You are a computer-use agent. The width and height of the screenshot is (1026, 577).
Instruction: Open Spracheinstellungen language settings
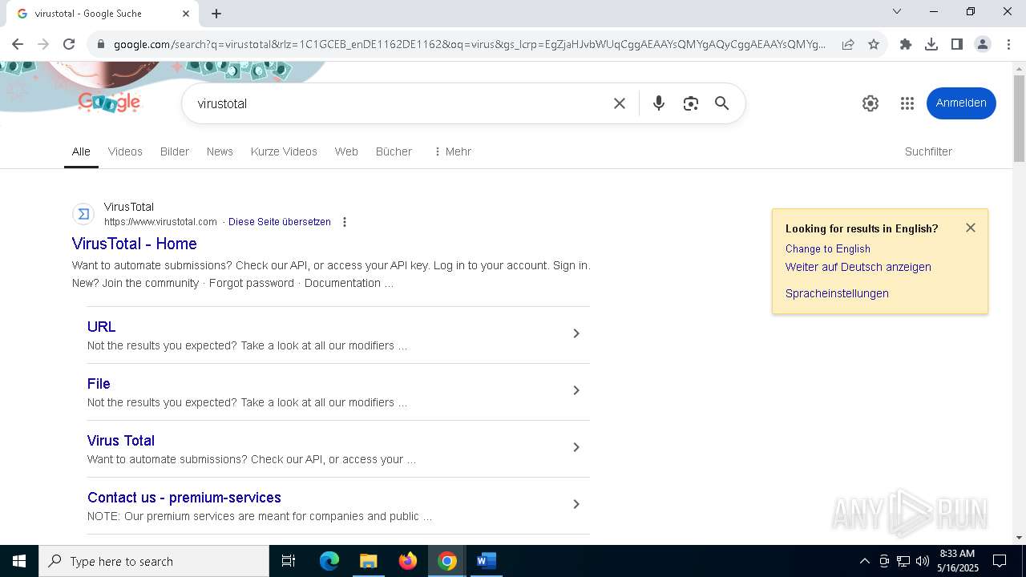(837, 293)
